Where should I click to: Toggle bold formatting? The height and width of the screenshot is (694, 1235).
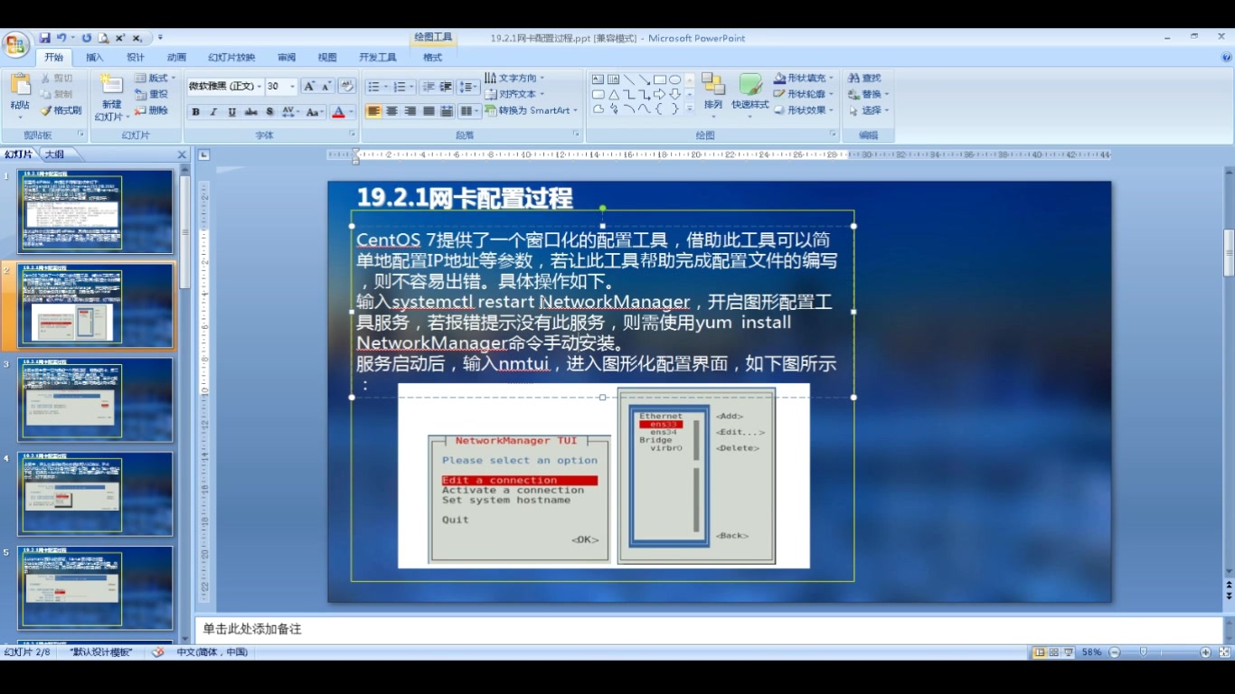point(195,112)
